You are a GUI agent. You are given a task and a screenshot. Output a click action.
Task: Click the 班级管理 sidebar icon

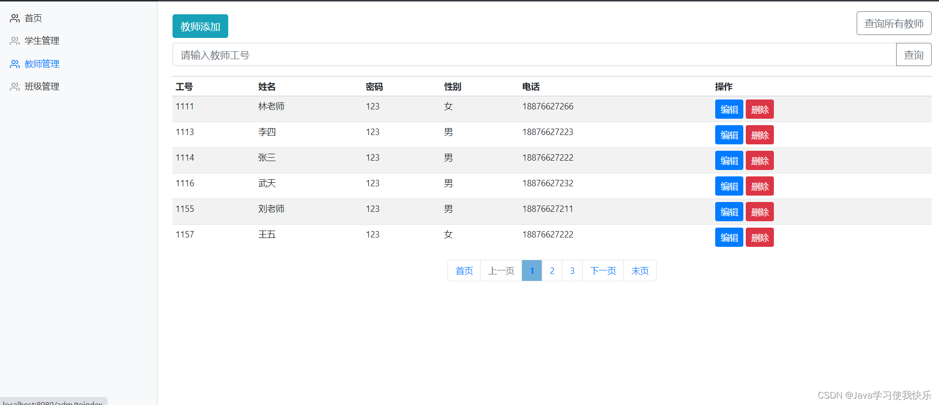point(15,87)
